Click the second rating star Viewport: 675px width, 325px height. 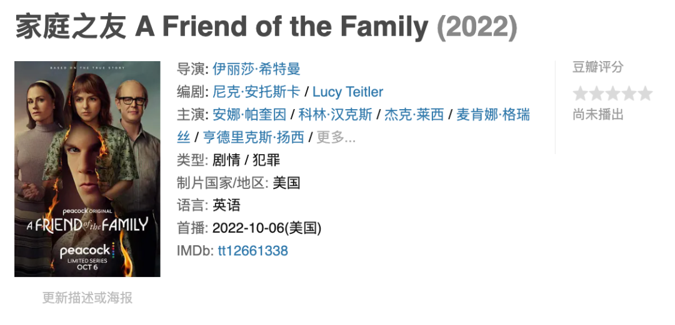[x=597, y=94]
